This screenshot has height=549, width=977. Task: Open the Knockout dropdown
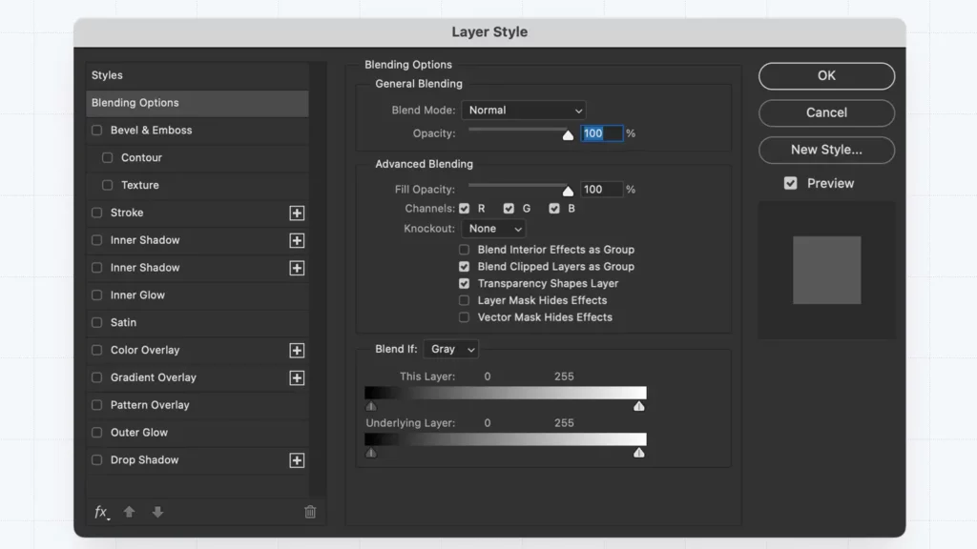click(x=493, y=229)
